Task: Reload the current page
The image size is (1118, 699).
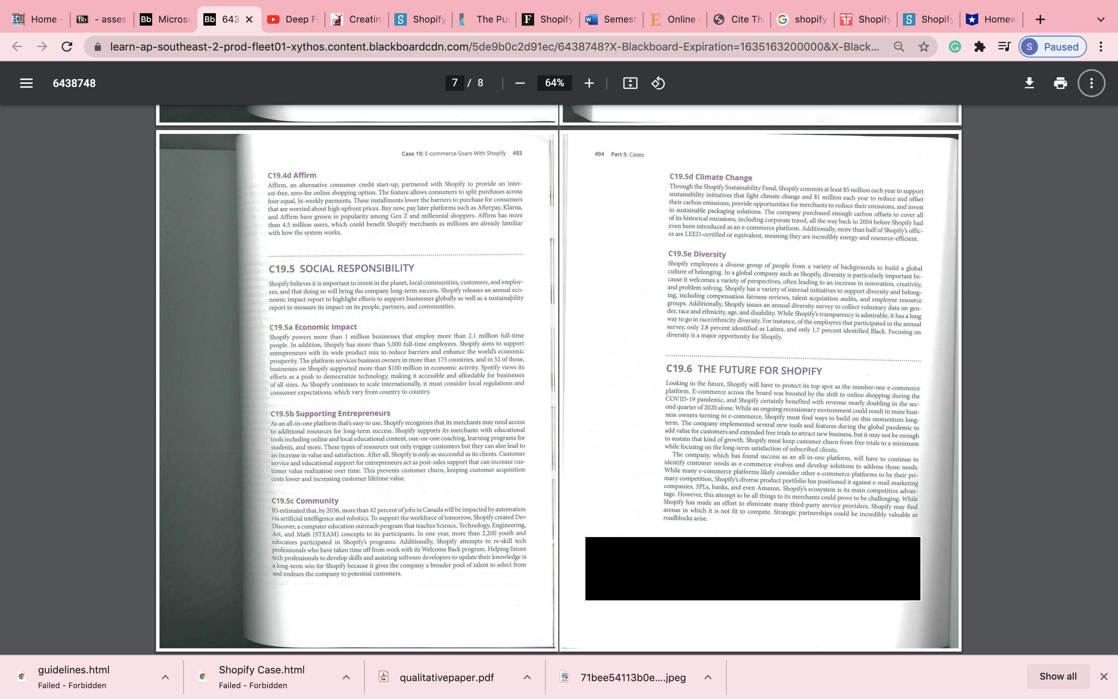Action: [67, 47]
